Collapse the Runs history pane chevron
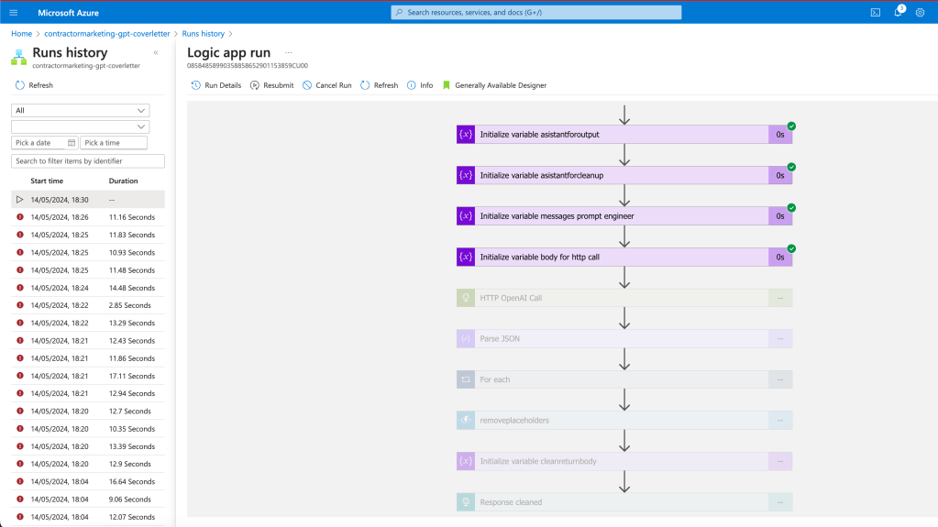Viewport: 938px width, 527px height. click(156, 52)
